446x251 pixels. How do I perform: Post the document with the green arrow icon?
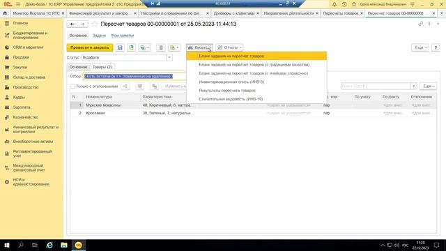(x=131, y=47)
